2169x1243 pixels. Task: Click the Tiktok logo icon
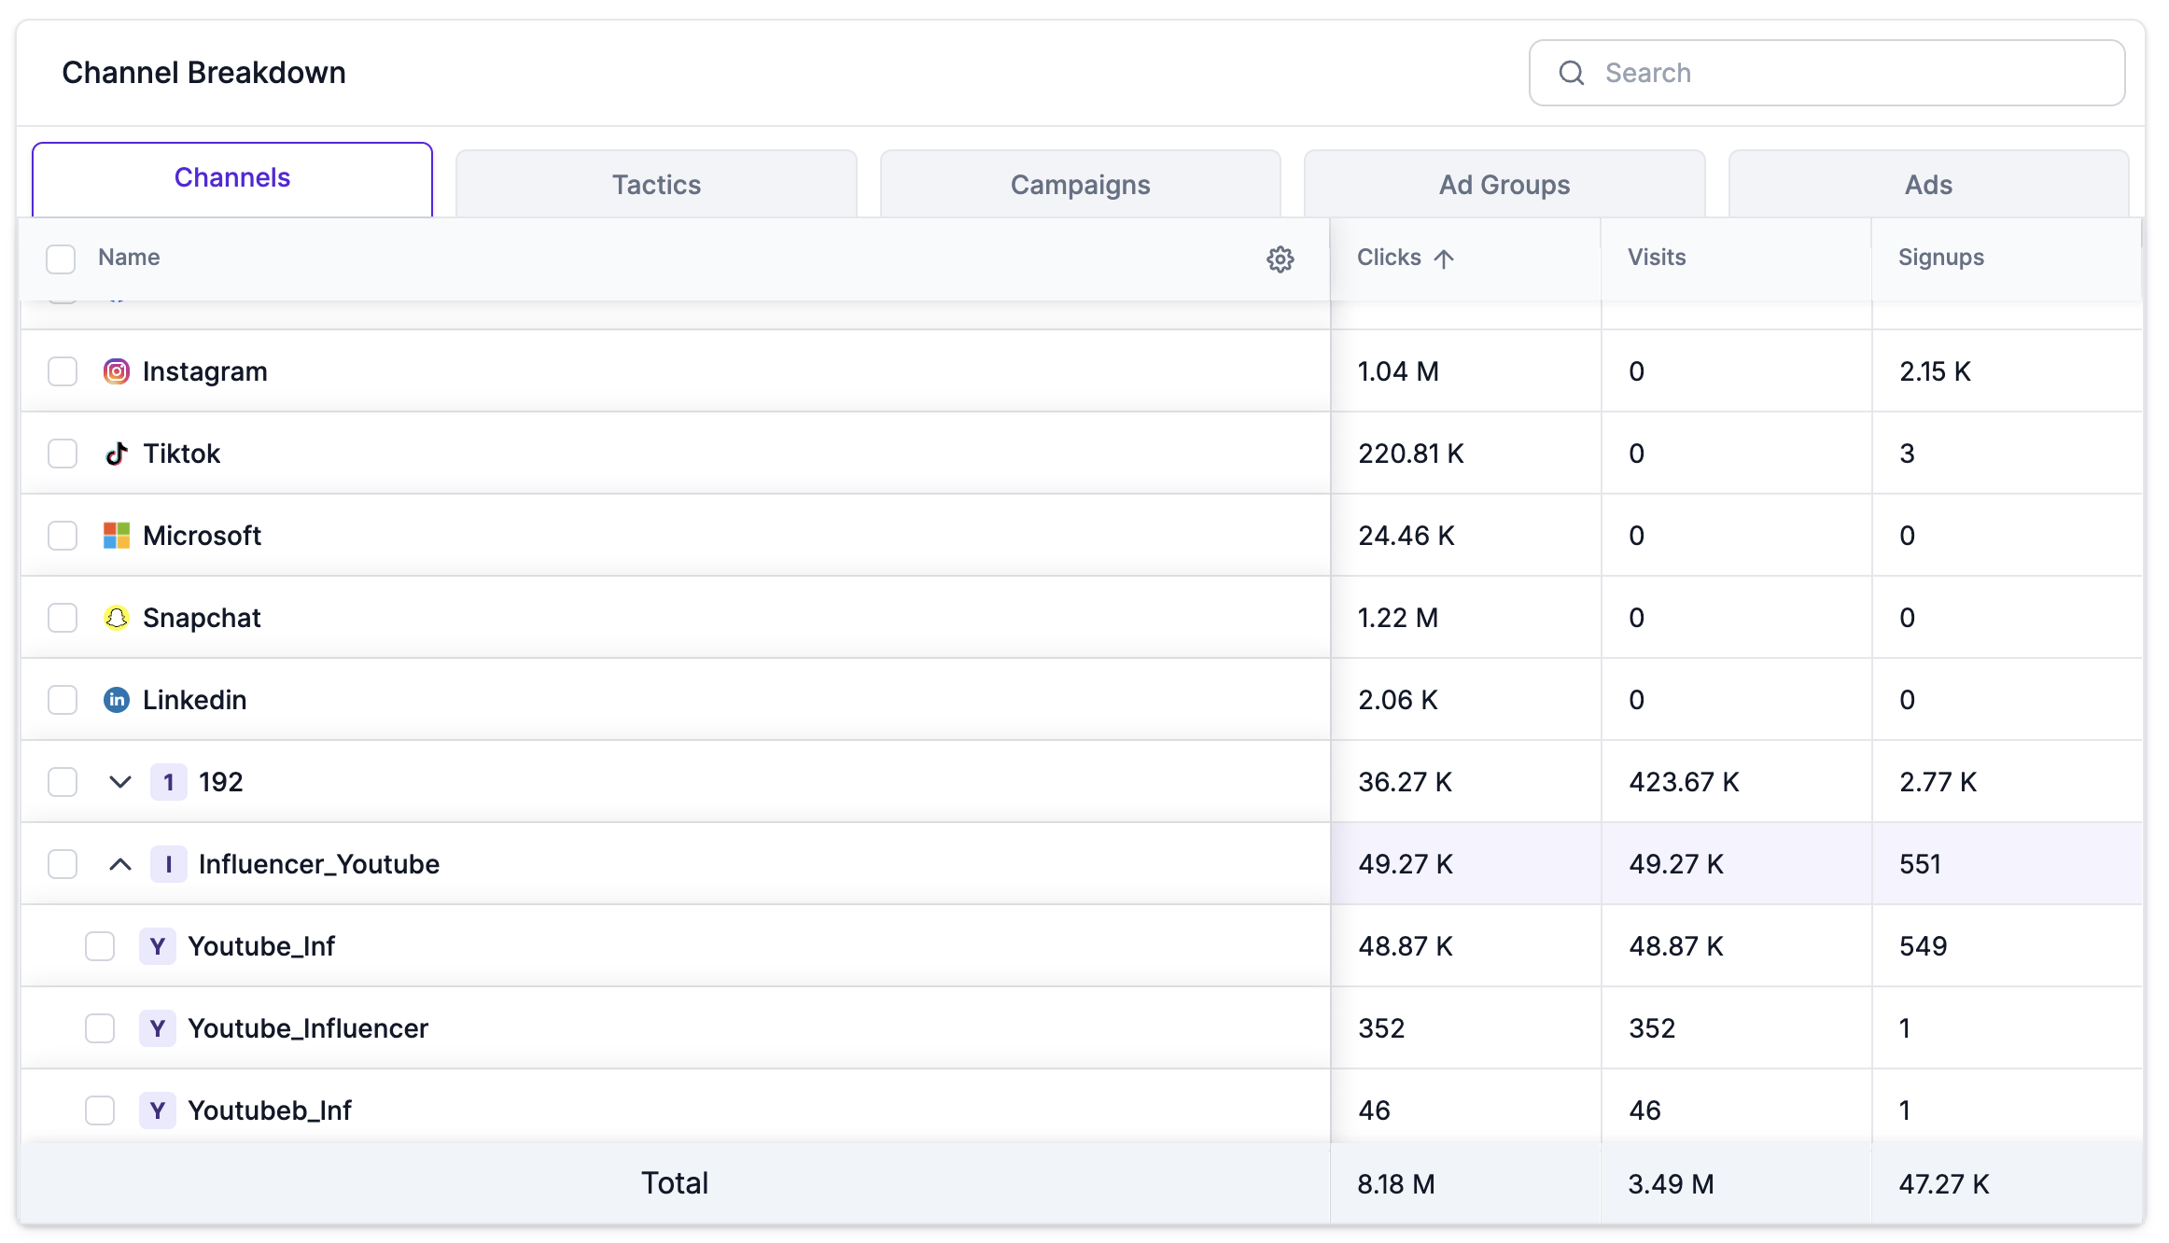116,454
